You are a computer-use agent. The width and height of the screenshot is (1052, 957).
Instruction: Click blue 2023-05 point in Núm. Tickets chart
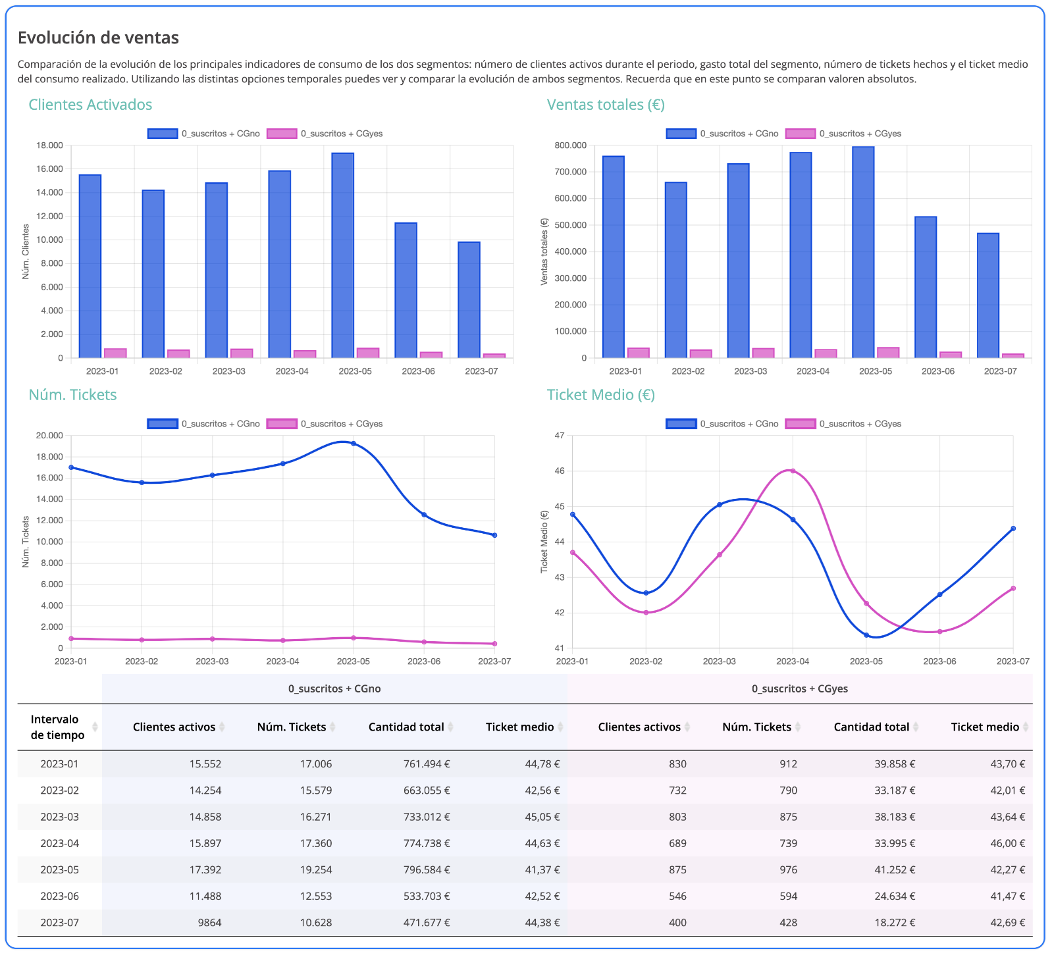coord(354,444)
